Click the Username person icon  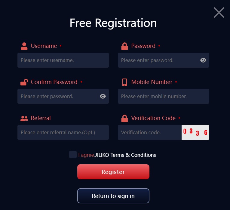pos(24,46)
